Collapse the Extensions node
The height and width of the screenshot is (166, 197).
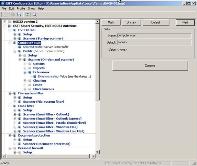25,72
